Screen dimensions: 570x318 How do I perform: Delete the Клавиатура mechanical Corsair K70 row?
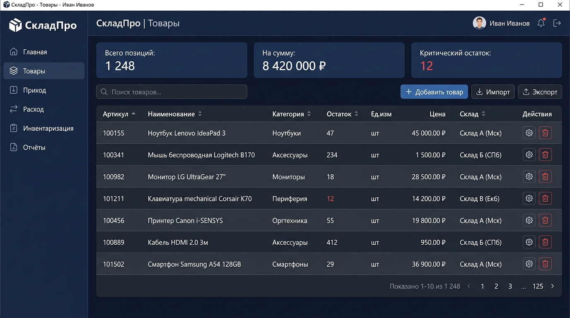(x=545, y=198)
